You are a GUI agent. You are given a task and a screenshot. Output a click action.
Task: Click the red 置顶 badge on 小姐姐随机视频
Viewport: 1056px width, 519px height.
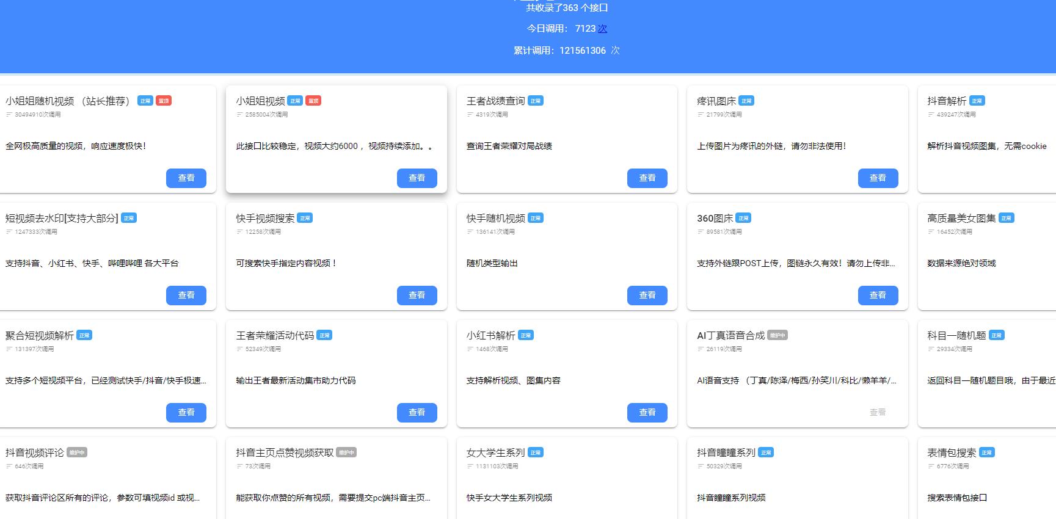tap(163, 101)
